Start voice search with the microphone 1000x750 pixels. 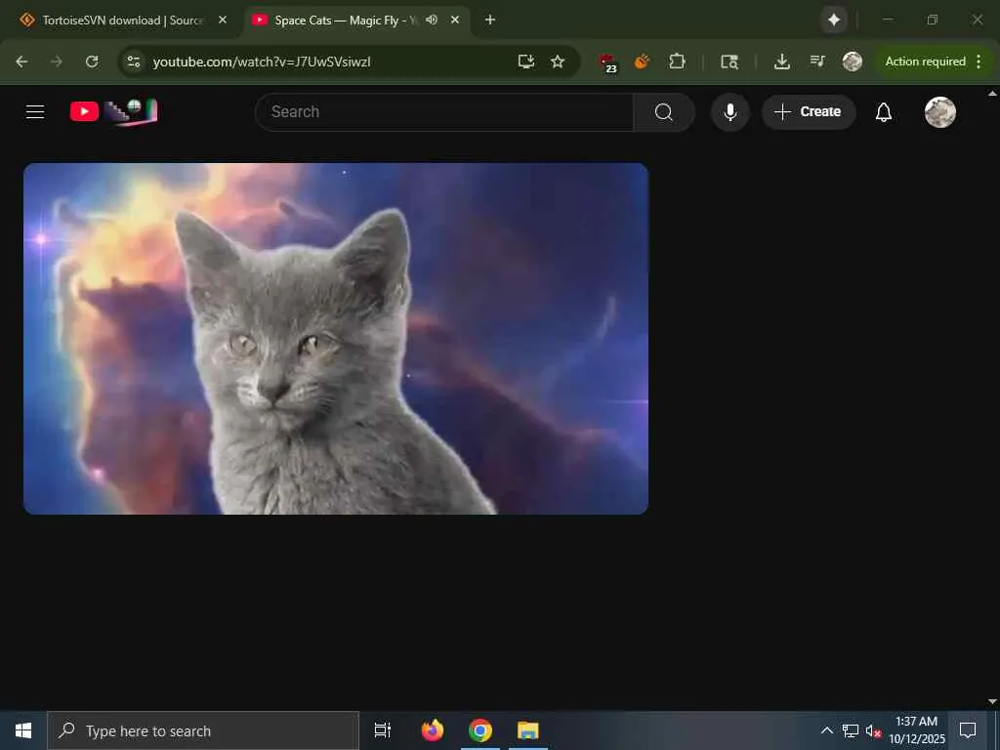tap(730, 112)
